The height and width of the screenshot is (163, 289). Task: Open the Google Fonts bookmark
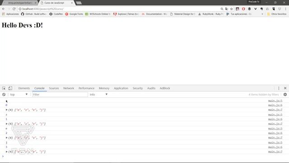coord(74,14)
